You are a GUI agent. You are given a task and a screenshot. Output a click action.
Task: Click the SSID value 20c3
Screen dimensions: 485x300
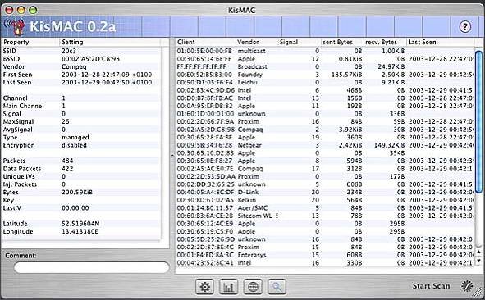point(69,51)
